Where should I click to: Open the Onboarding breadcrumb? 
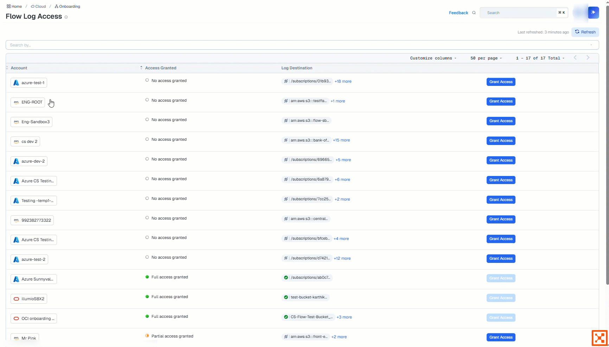[x=68, y=6]
